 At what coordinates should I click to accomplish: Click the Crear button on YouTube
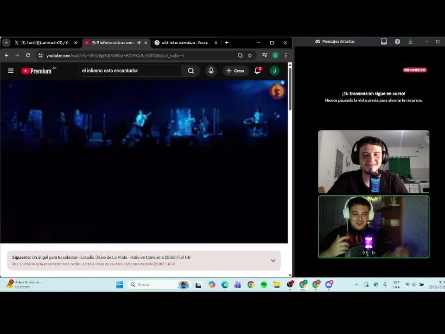pos(235,71)
